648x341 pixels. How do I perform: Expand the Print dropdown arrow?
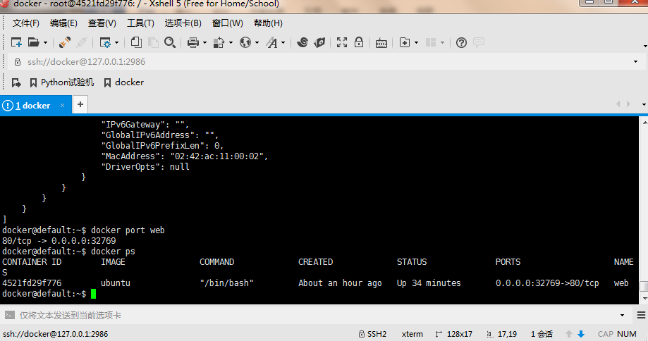coord(204,42)
